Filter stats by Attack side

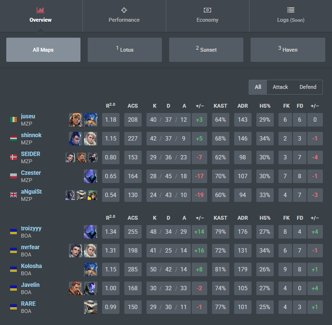pyautogui.click(x=280, y=87)
